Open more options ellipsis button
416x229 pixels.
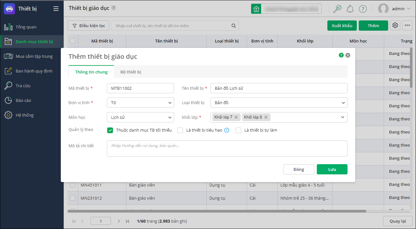tap(407, 26)
